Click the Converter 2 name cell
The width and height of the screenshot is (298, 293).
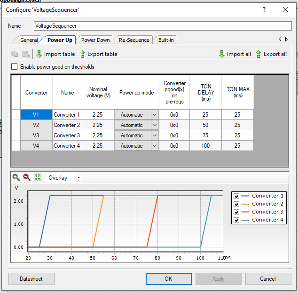[67, 125]
